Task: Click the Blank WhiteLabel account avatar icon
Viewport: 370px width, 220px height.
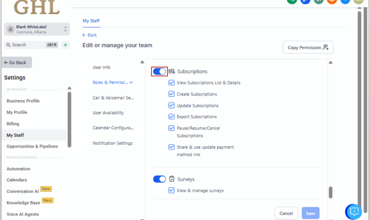Action: [10, 29]
